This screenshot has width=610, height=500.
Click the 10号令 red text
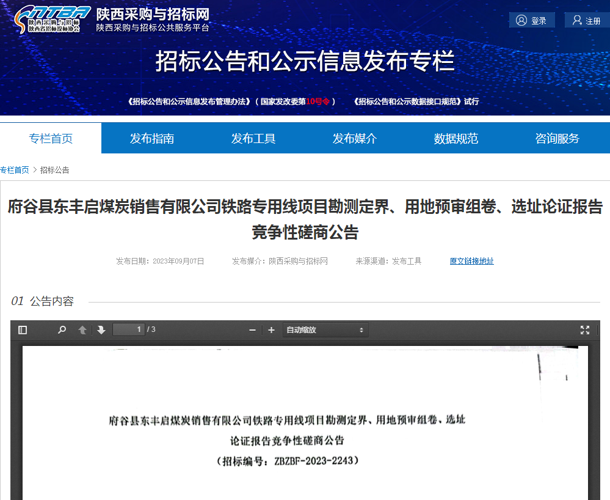(318, 101)
